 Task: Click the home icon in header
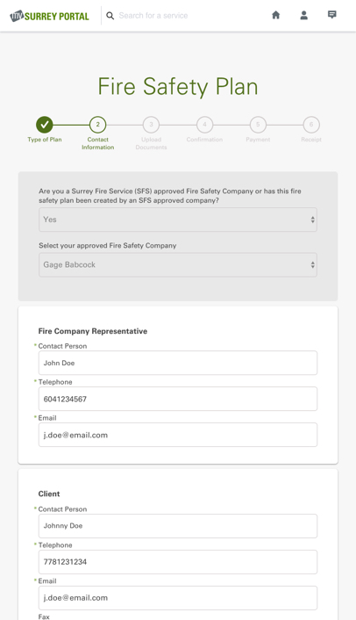pyautogui.click(x=276, y=15)
